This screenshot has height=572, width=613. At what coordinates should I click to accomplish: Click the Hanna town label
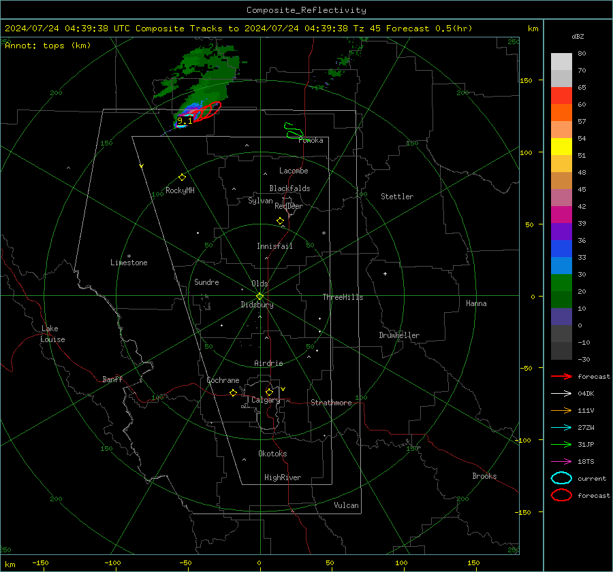(x=476, y=303)
